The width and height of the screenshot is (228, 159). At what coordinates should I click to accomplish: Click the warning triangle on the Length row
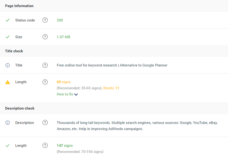[x=7, y=82]
